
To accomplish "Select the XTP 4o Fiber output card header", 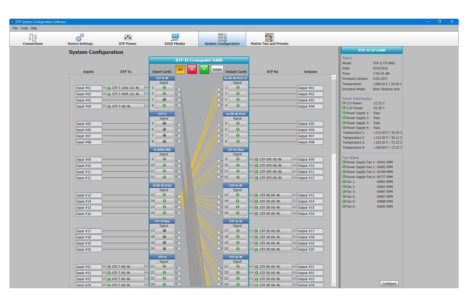I will point(236,150).
